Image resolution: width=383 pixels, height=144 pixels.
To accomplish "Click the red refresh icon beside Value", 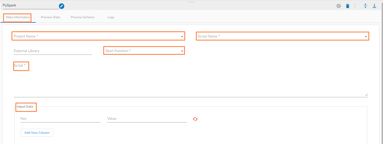I will [x=195, y=119].
